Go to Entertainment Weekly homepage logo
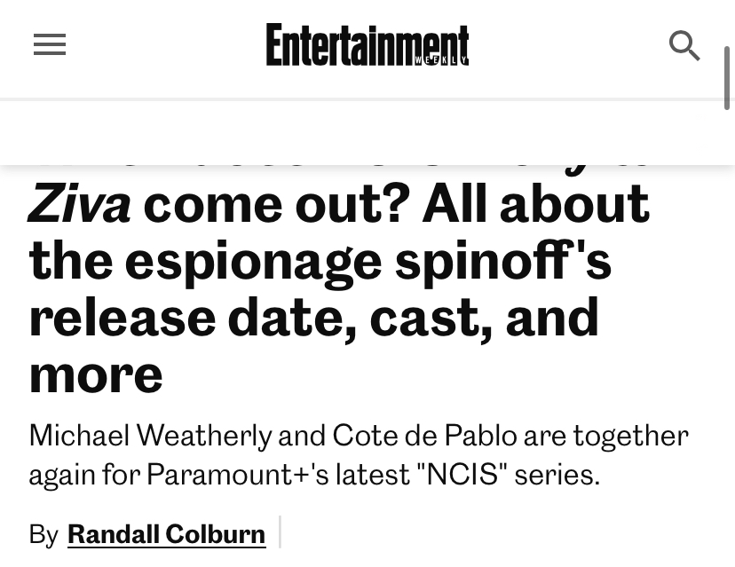 click(367, 44)
